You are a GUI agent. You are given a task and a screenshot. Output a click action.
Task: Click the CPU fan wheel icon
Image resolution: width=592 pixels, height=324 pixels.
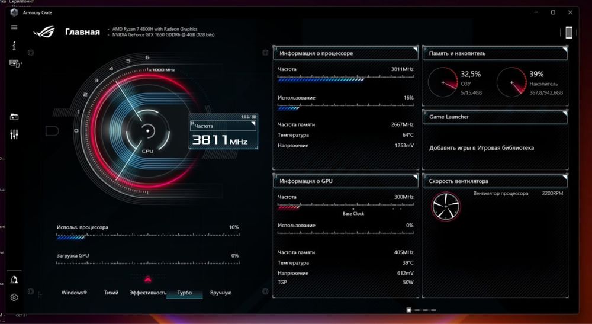(446, 207)
